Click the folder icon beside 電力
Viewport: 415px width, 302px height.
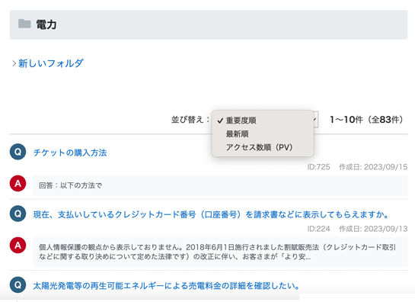pos(24,24)
